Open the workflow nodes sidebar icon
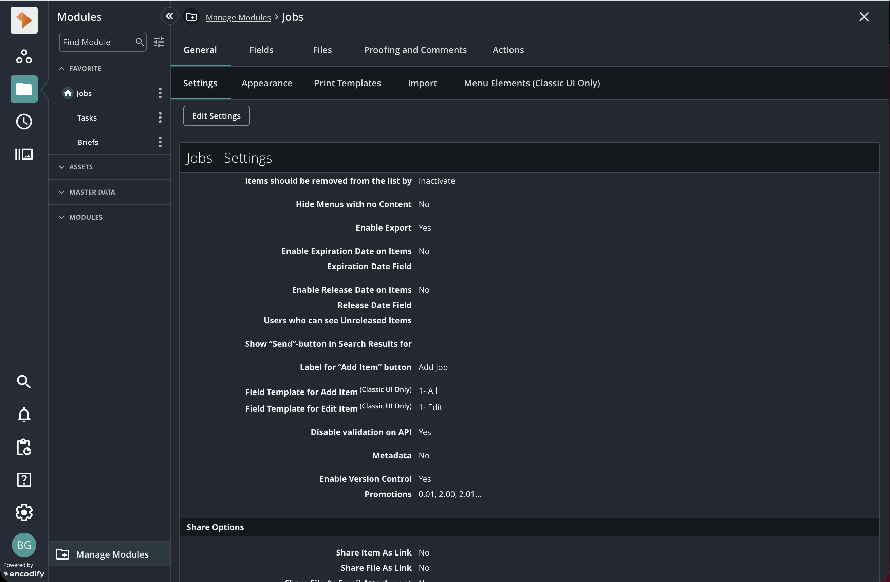 tap(24, 56)
